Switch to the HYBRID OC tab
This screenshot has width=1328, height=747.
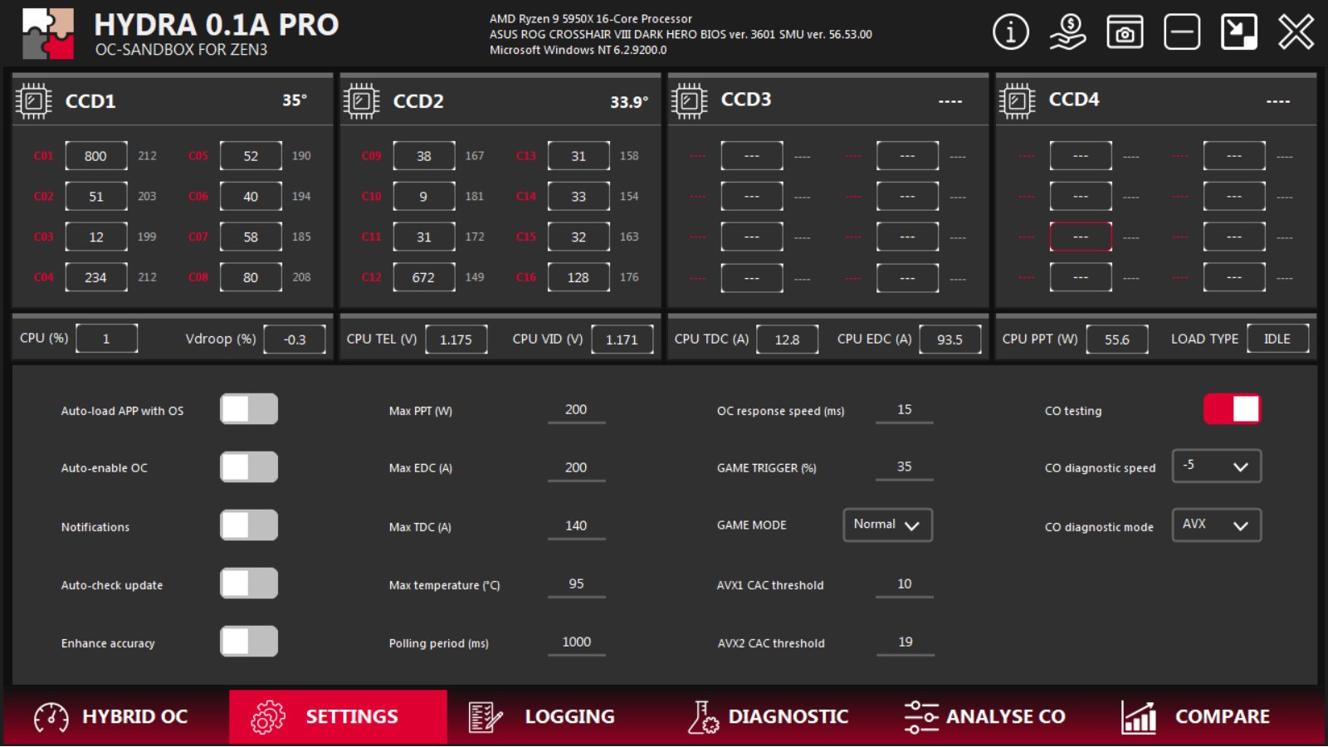[117, 717]
